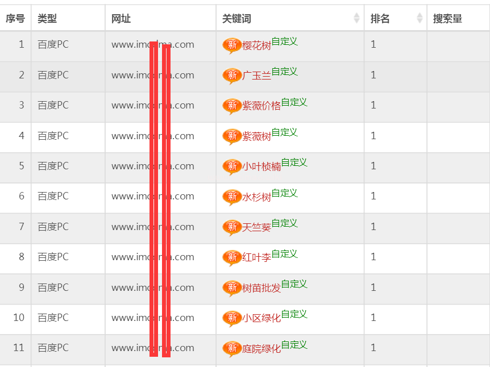Click the 新 icon beside 水杉树
The height and width of the screenshot is (367, 490).
click(x=232, y=197)
